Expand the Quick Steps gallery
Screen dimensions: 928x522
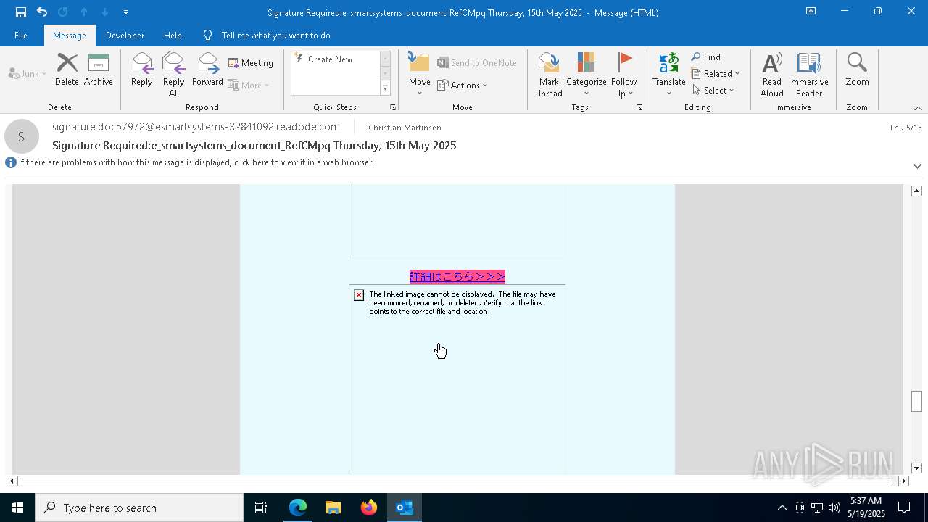click(x=385, y=88)
